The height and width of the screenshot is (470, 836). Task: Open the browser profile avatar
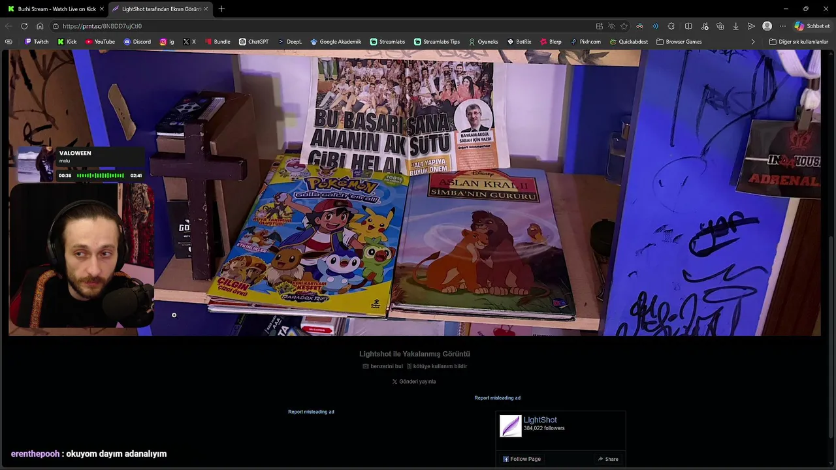point(767,26)
